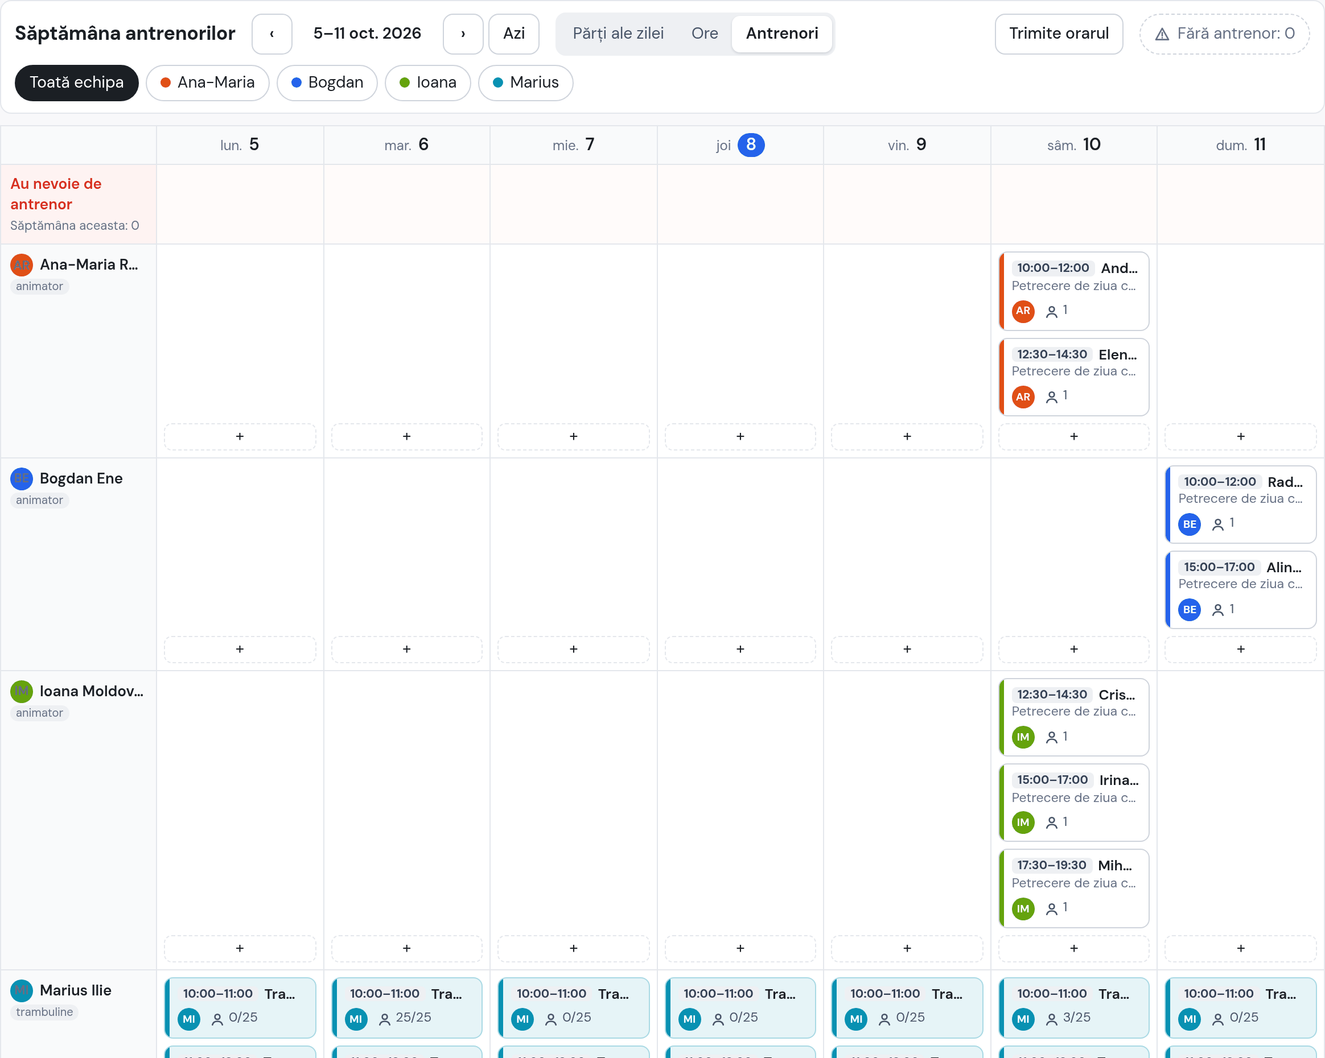Add session for Ioana Moldovan on Sunday

tap(1240, 948)
